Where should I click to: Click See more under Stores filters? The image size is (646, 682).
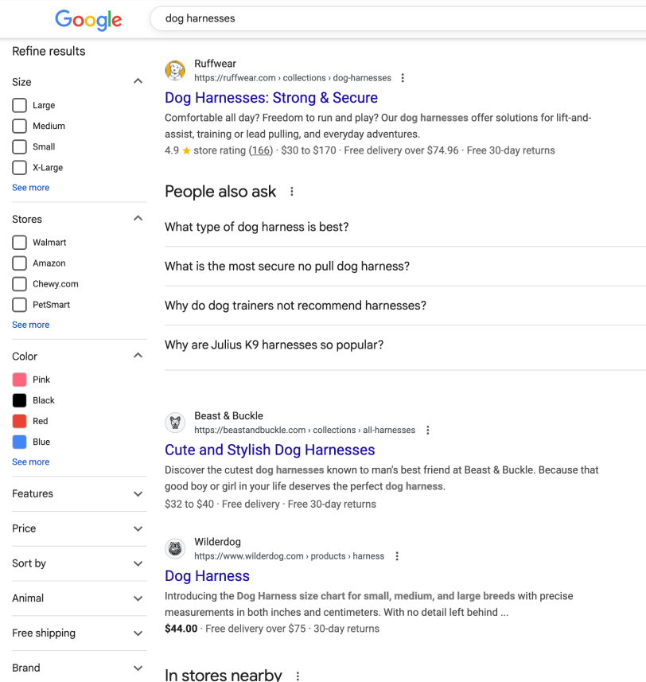[30, 325]
